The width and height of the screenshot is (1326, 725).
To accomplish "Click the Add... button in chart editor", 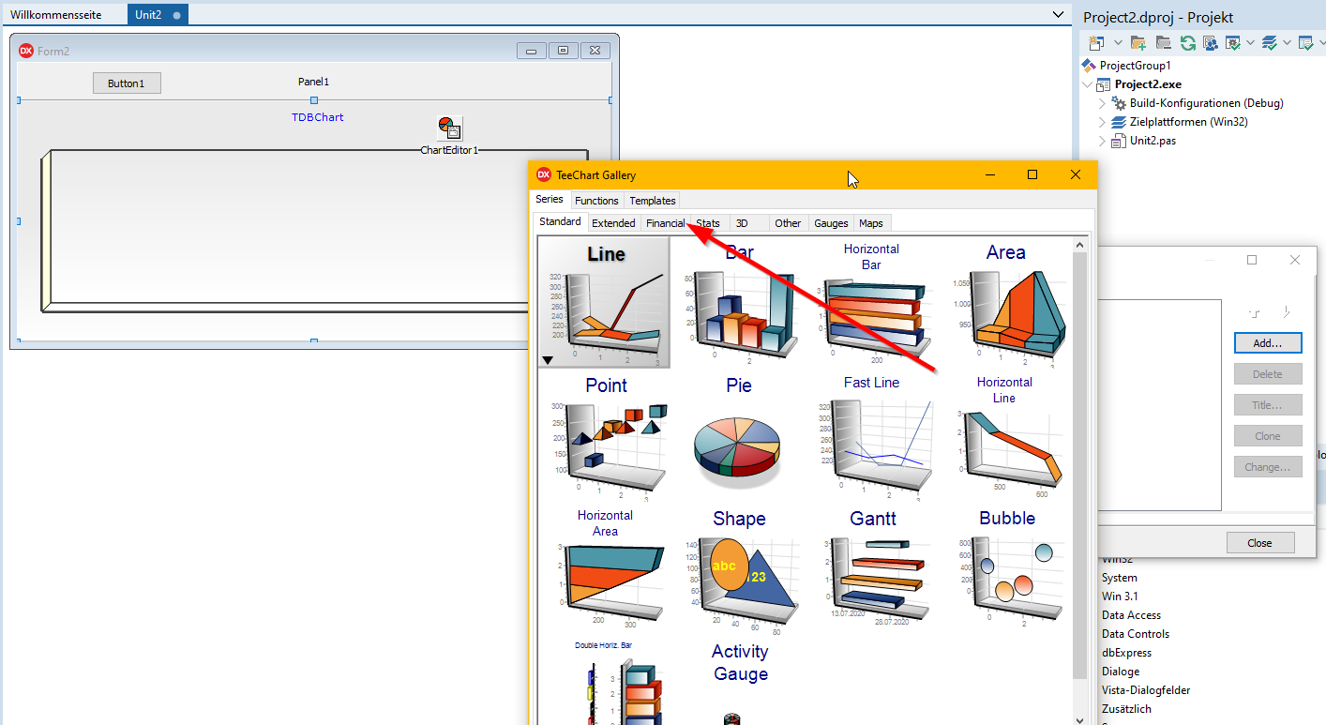I will (x=1268, y=343).
